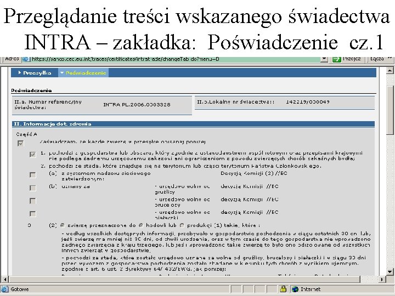This screenshot has width=395, height=296.
Task: Click the page icon in address bar
Action: (x=25, y=59)
